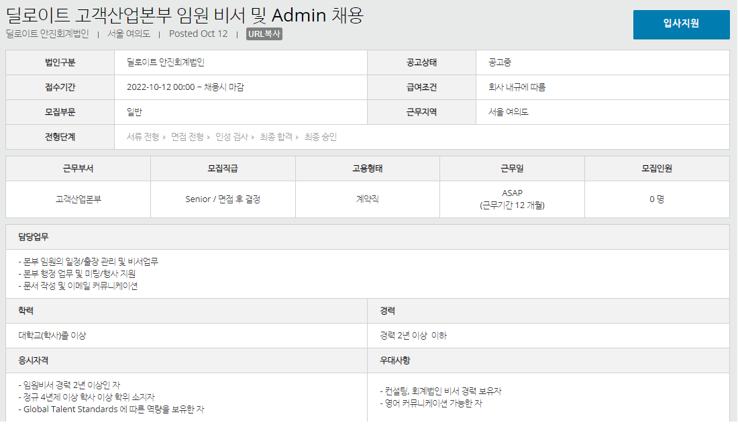Click the 입사지원 apply button

(681, 24)
